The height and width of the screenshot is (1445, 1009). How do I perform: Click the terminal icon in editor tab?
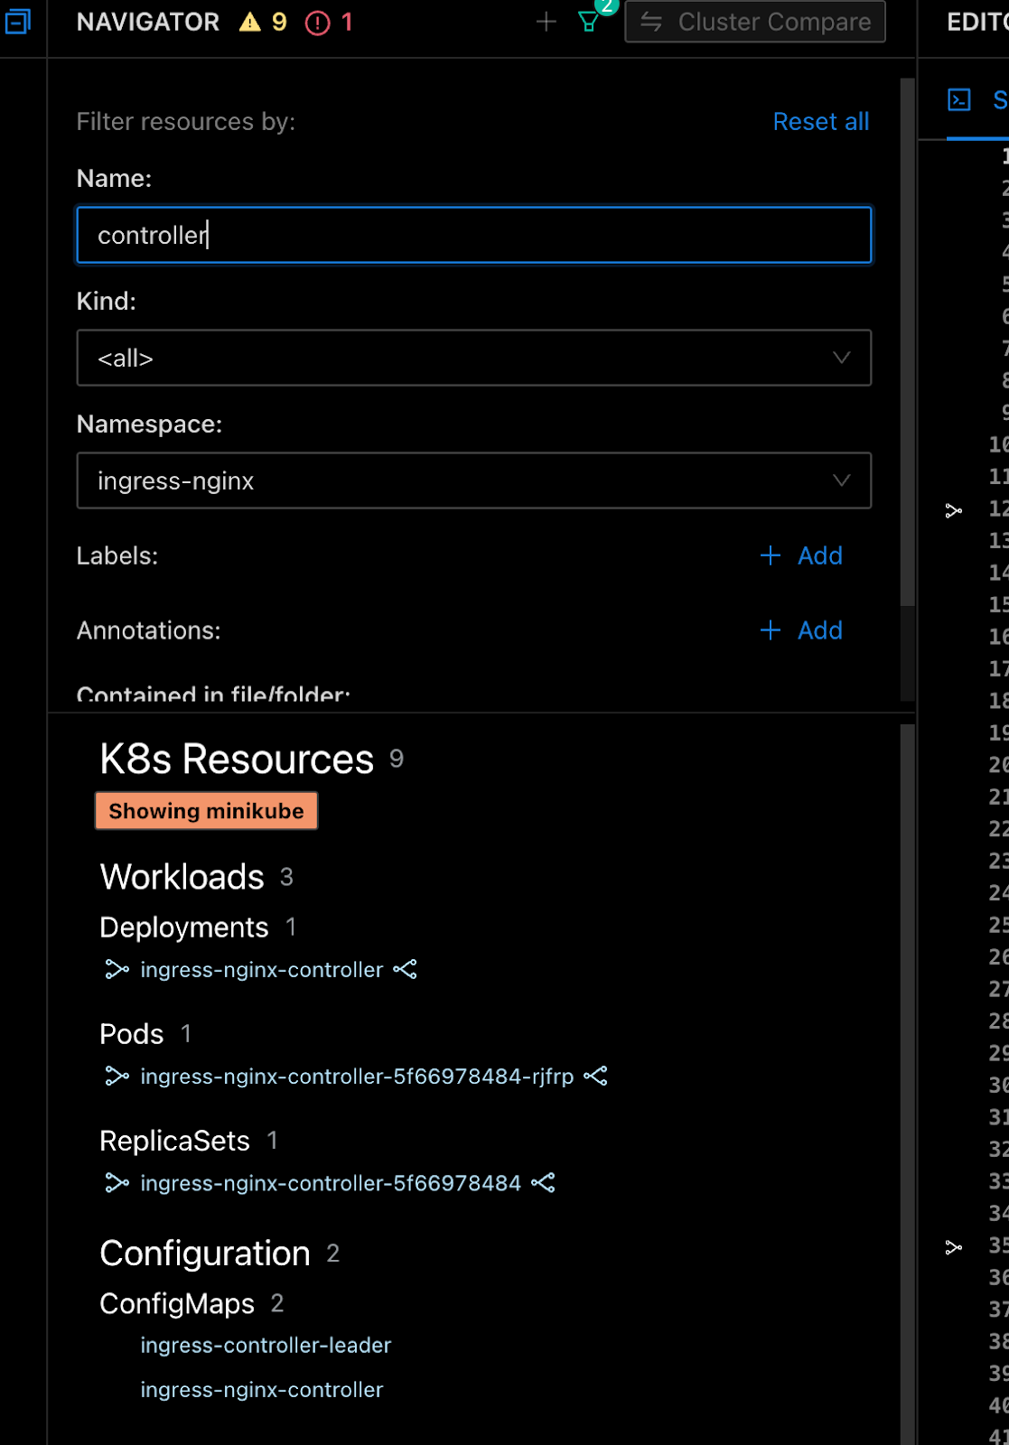coord(959,99)
